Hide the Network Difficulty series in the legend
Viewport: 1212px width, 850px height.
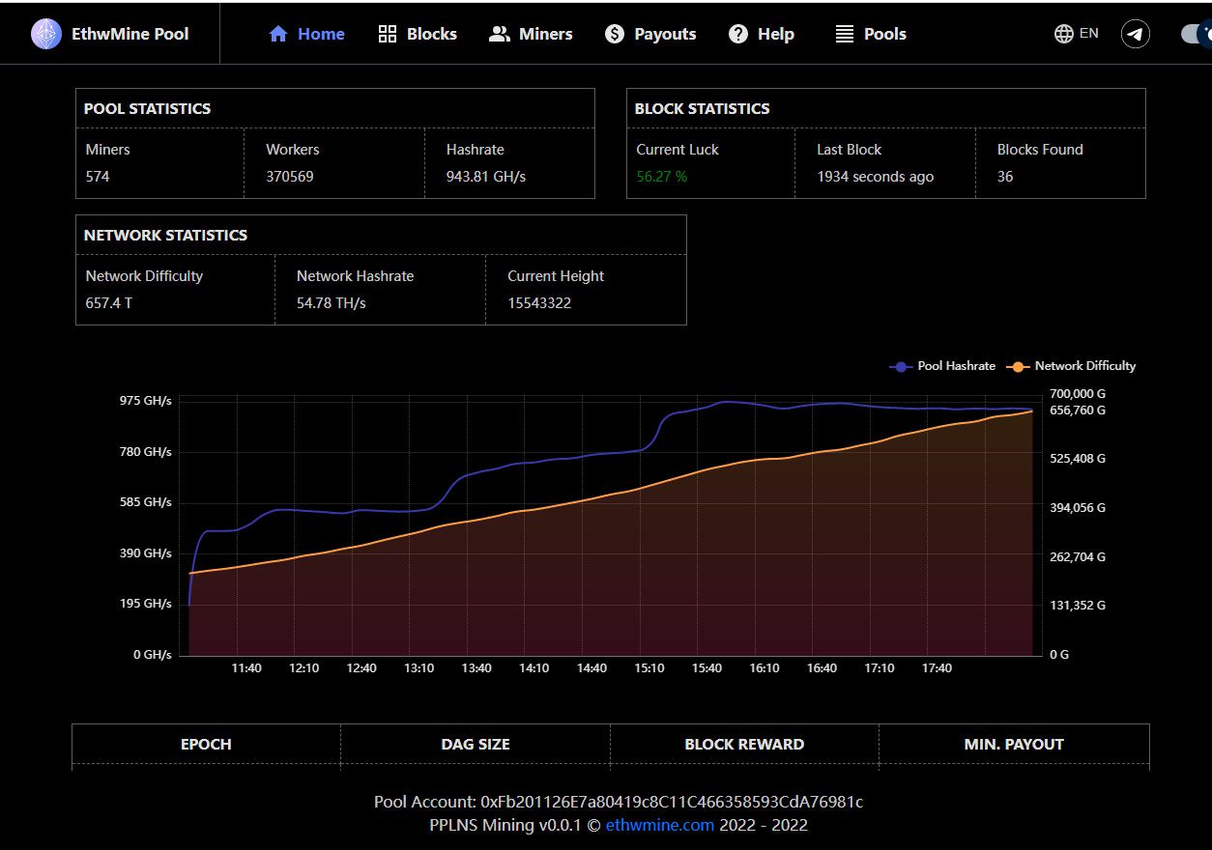point(1071,366)
